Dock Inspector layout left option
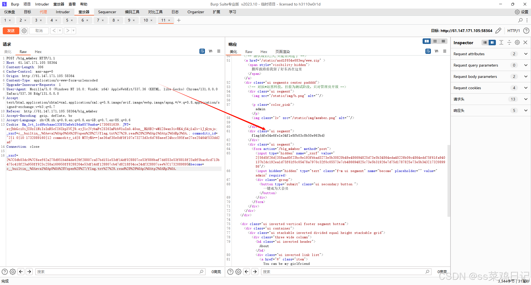The width and height of the screenshot is (531, 285). [x=485, y=43]
